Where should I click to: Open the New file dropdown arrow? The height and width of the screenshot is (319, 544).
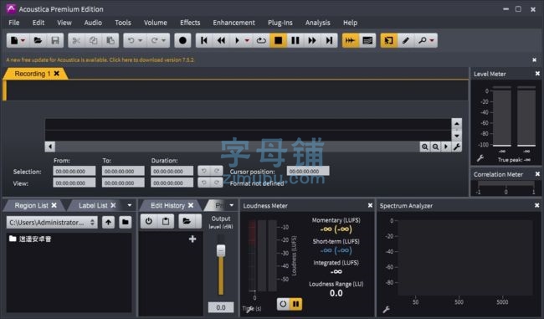23,41
